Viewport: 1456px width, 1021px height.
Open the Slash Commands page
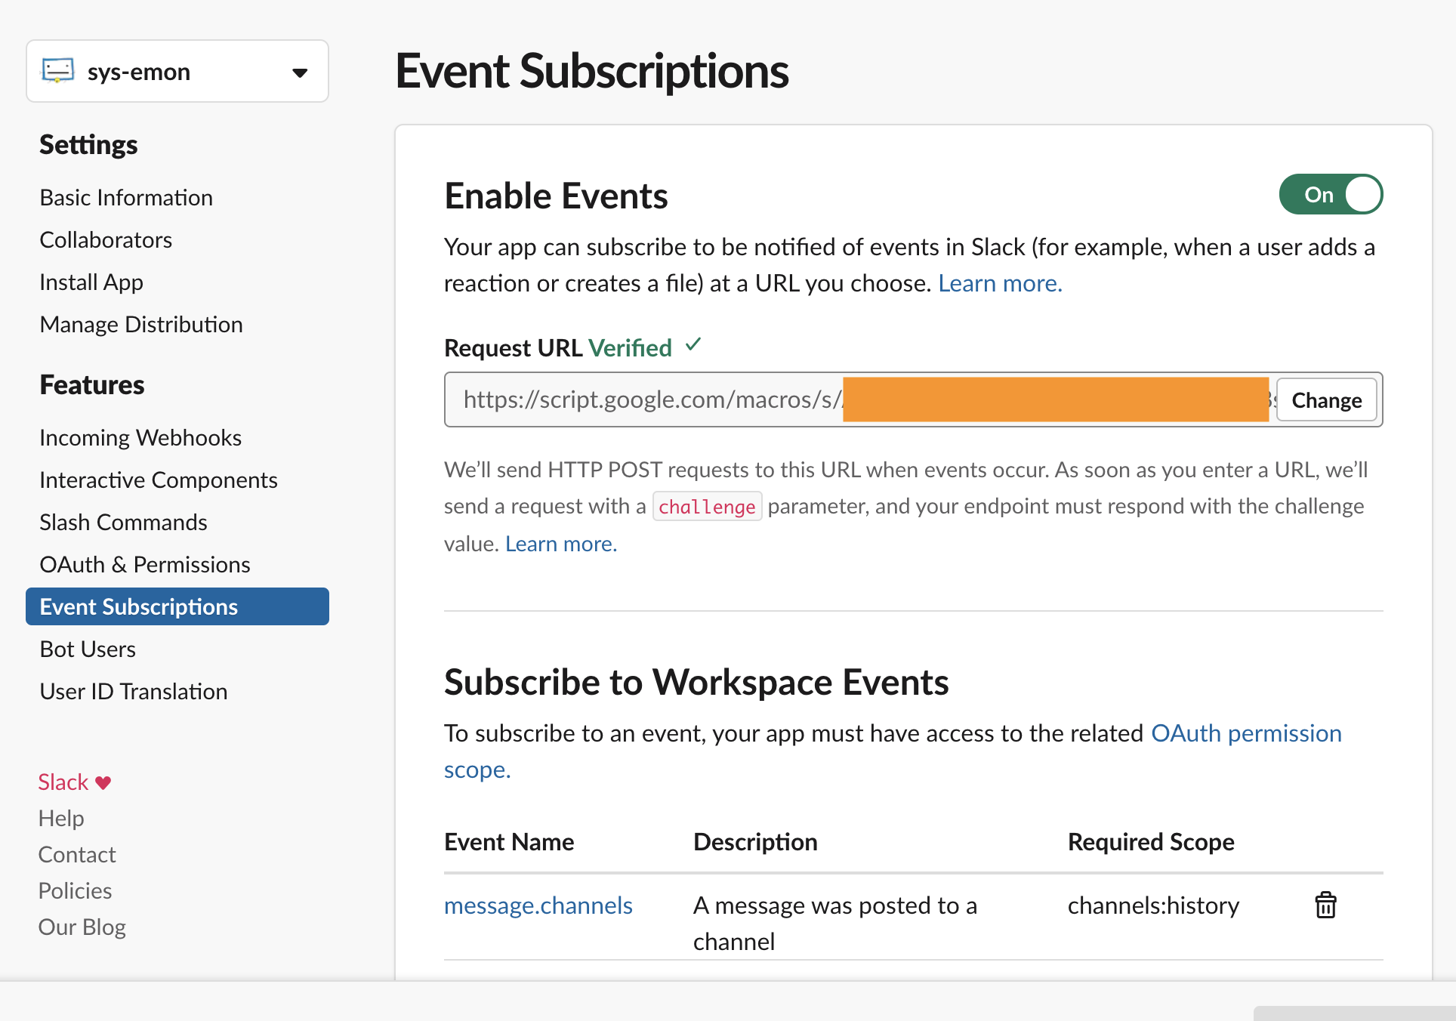tap(123, 523)
